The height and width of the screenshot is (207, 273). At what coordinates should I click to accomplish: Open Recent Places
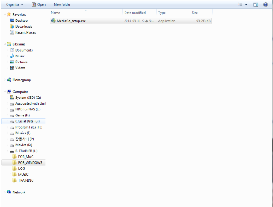26,32
